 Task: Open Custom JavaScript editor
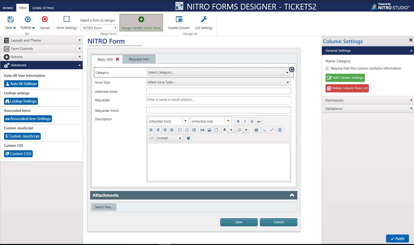pos(22,136)
